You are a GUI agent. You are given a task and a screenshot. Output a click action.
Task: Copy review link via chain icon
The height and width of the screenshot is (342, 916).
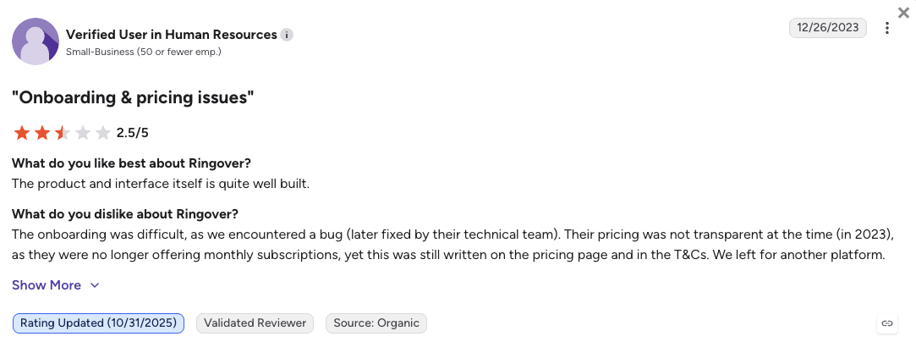click(x=886, y=323)
